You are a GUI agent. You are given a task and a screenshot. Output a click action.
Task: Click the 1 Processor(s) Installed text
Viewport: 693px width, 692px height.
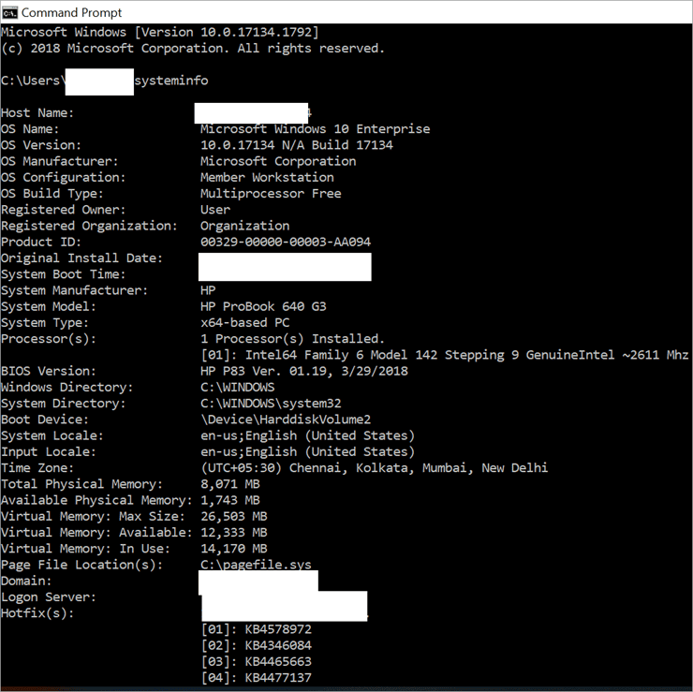pos(292,338)
